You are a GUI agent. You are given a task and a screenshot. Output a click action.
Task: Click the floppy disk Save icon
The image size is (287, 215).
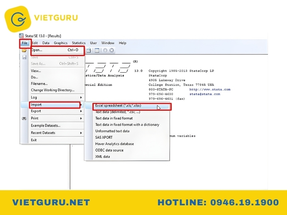pyautogui.click(x=24, y=57)
